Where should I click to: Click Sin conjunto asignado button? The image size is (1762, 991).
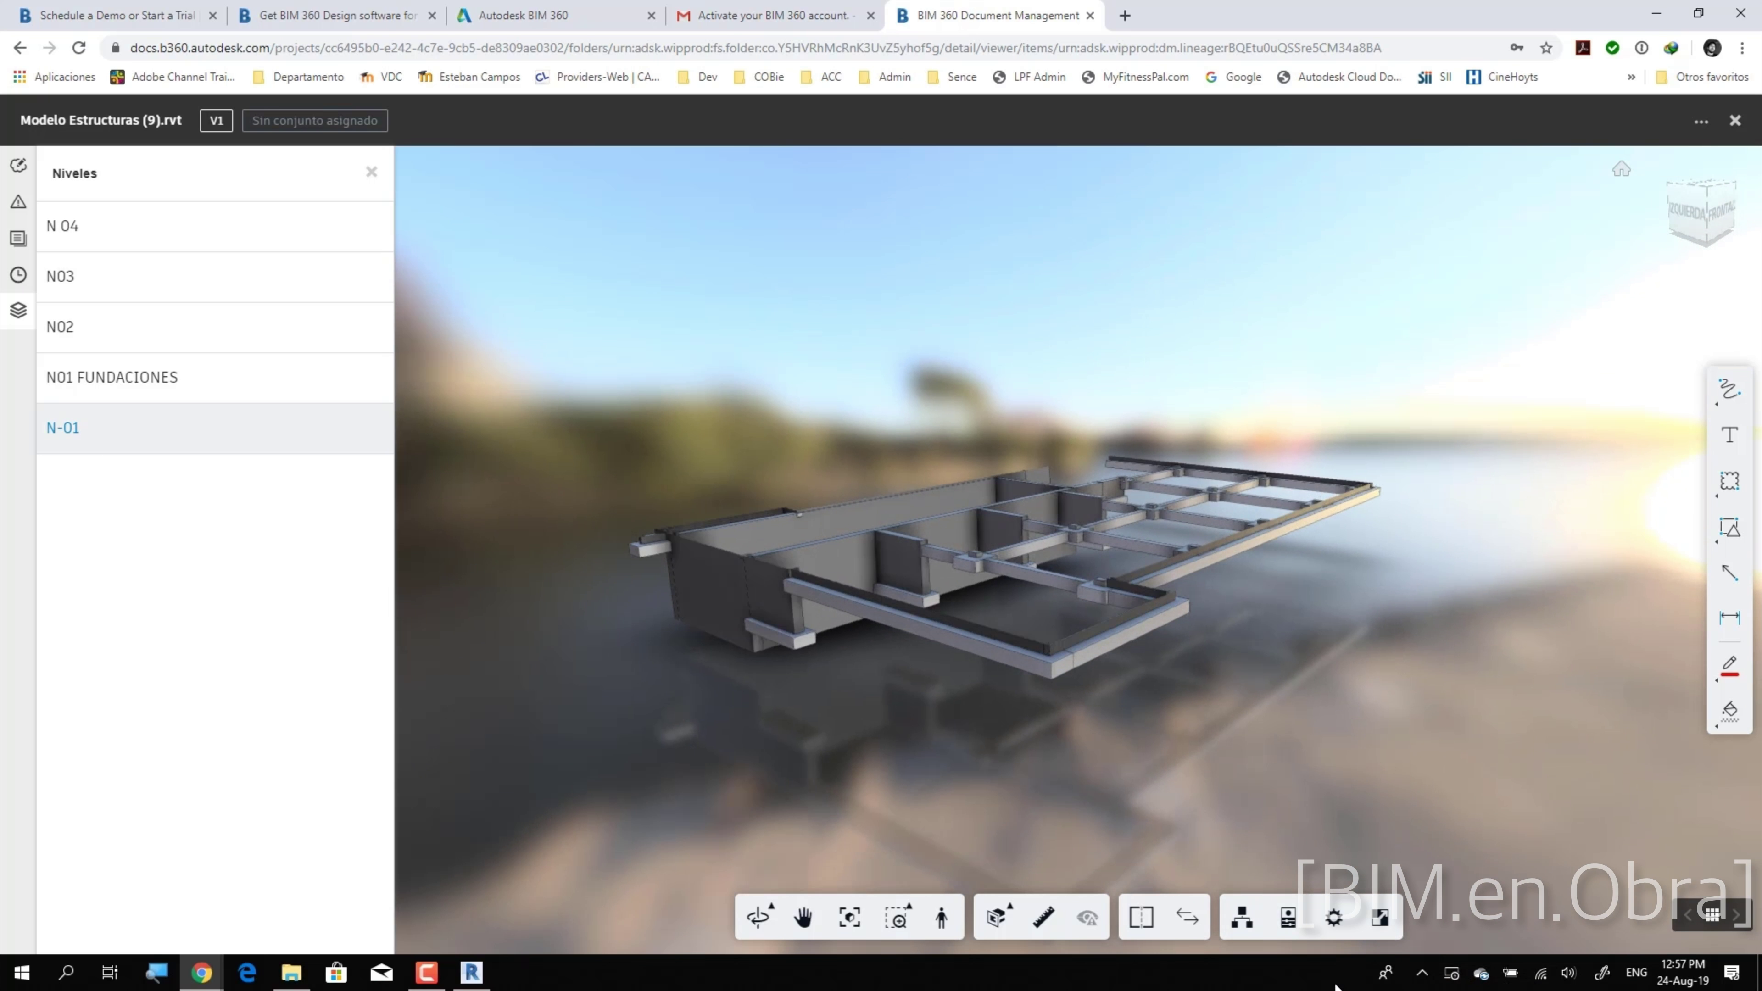(315, 120)
